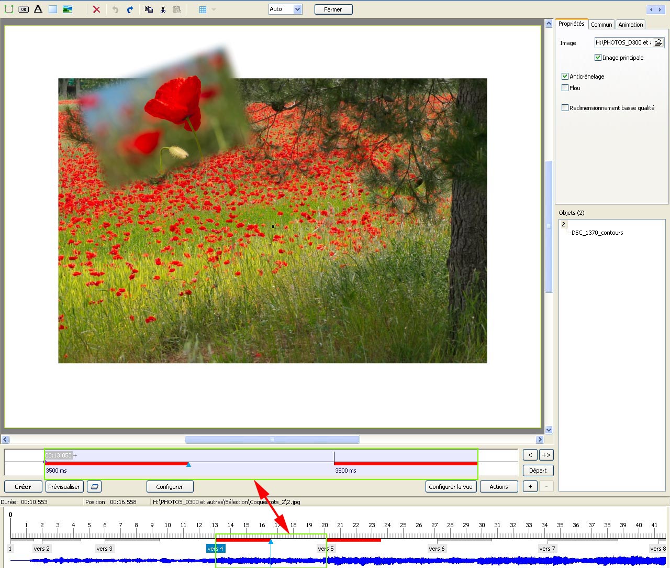Add a text object with the A tool

(x=38, y=9)
